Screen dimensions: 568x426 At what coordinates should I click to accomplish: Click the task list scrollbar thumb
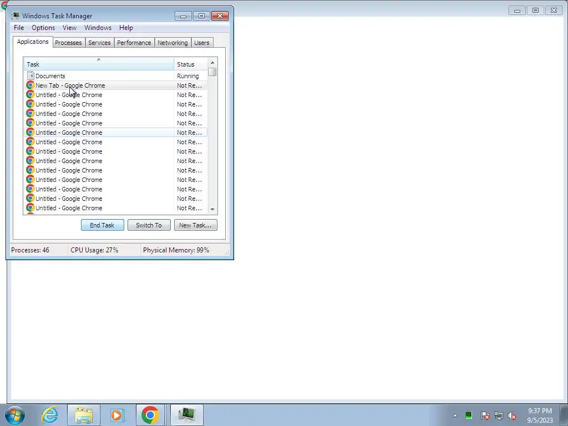pos(212,72)
